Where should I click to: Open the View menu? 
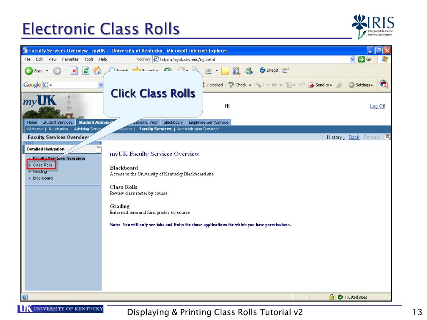click(x=52, y=59)
